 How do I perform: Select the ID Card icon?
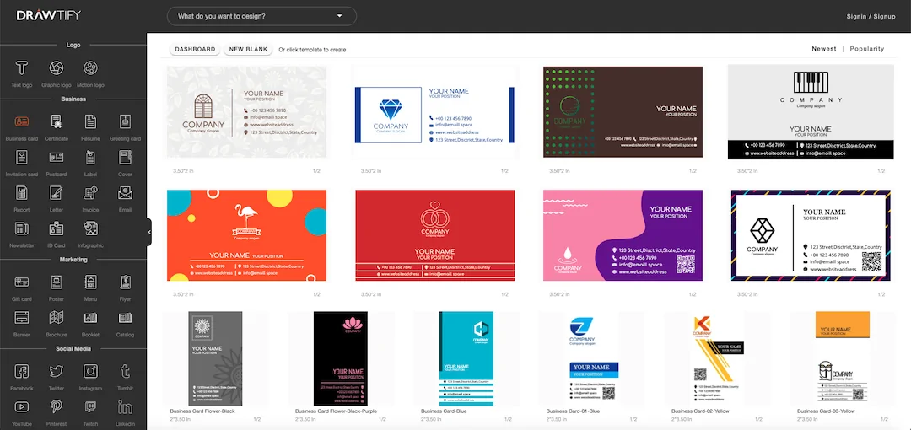(57, 228)
